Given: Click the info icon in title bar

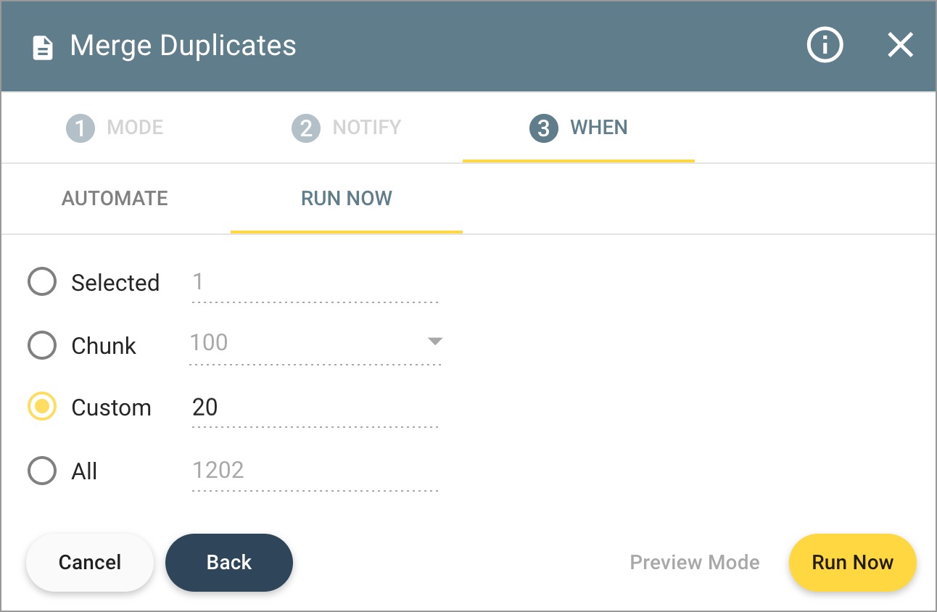Looking at the screenshot, I should click(x=825, y=45).
